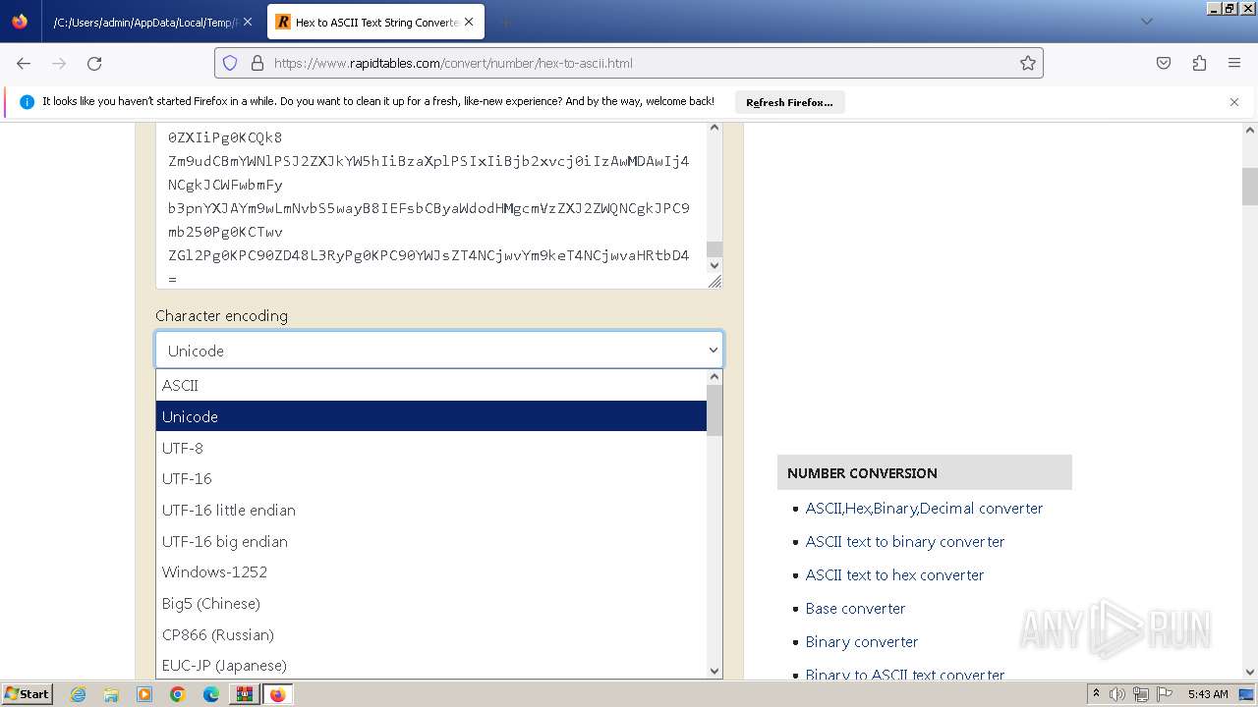1258x707 pixels.
Task: Dismiss the Refresh Firefox notification bar
Action: point(1234,102)
